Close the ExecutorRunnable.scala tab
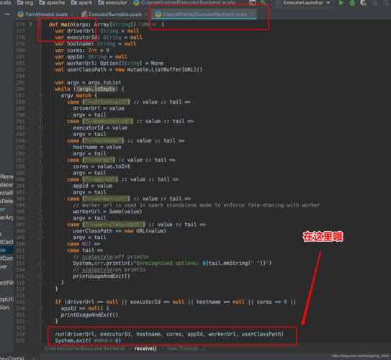This screenshot has width=391, height=360. [146, 14]
